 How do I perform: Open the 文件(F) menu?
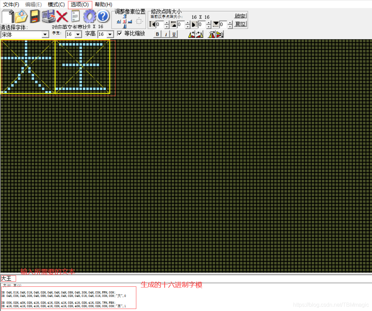tap(11, 4)
